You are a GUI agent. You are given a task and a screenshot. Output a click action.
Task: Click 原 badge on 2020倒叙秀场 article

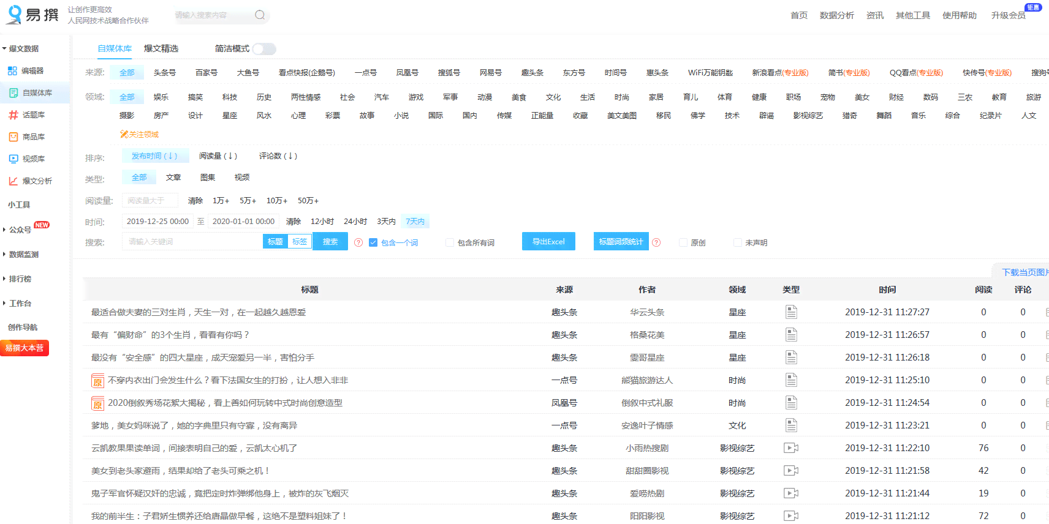pos(97,403)
